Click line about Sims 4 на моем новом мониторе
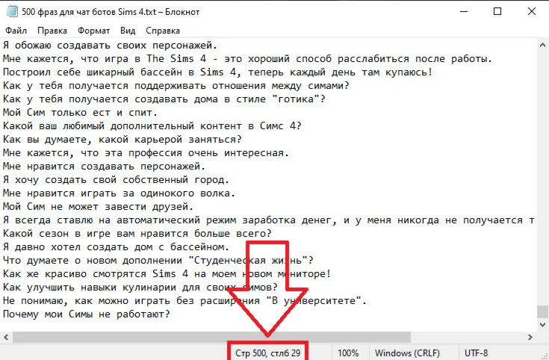 tap(167, 273)
